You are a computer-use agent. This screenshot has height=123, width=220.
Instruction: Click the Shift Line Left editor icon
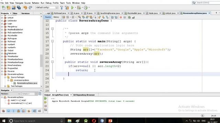click(112, 17)
